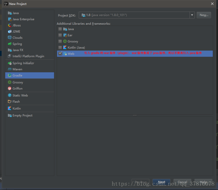Click the Kotlin (Java) framework icon

[x=65, y=48]
